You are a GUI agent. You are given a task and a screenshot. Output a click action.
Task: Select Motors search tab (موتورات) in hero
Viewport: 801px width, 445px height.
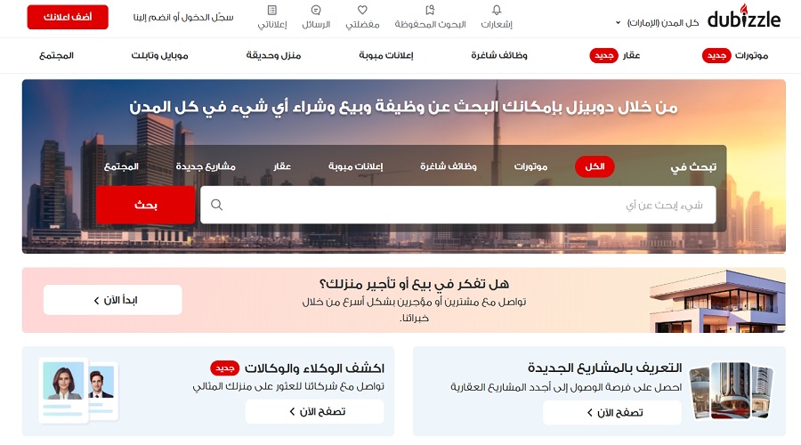click(x=530, y=166)
